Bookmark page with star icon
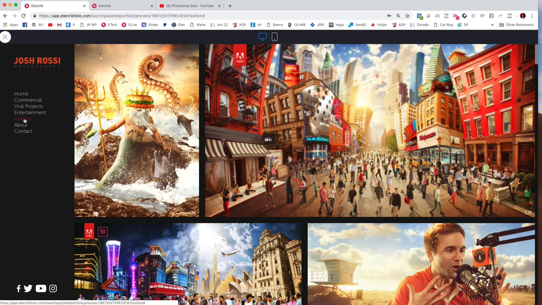This screenshot has height=305, width=542. [x=407, y=16]
